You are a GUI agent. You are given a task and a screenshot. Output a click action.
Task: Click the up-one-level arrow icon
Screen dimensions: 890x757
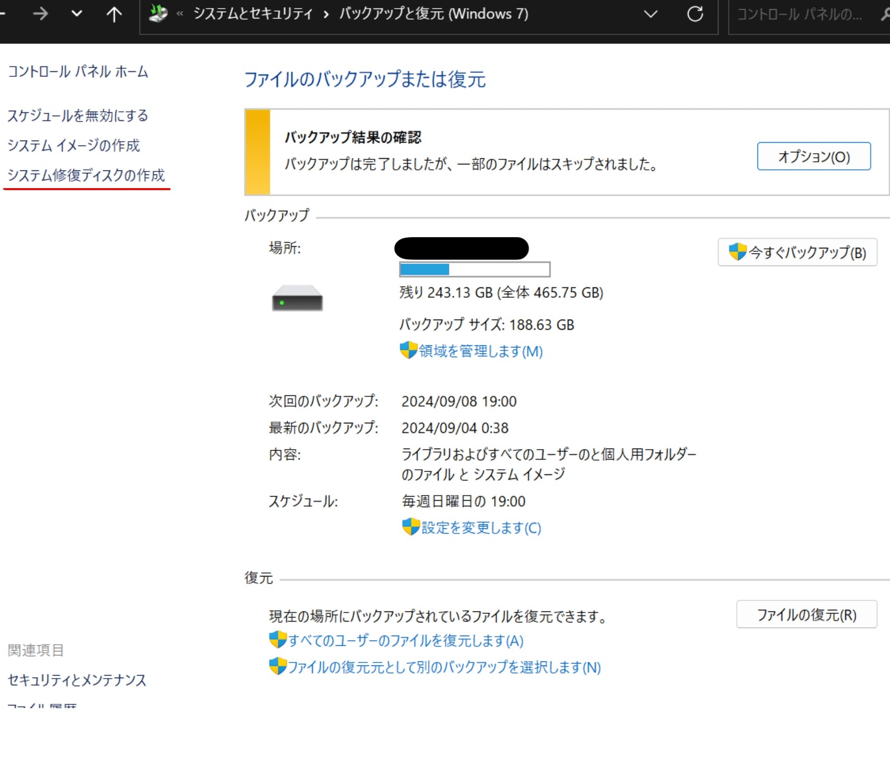coord(114,14)
